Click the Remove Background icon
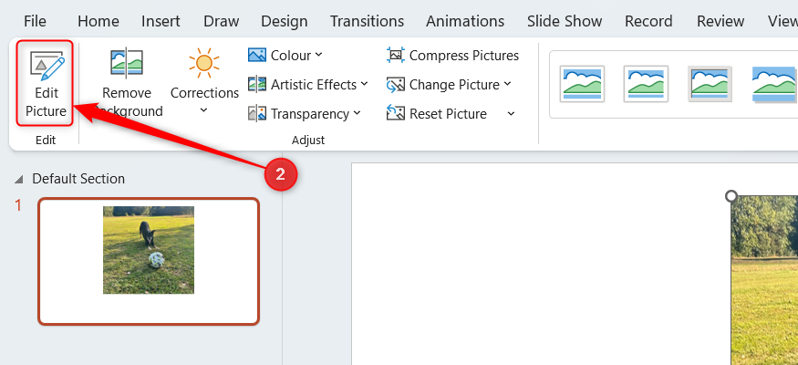The image size is (798, 365). click(x=127, y=64)
